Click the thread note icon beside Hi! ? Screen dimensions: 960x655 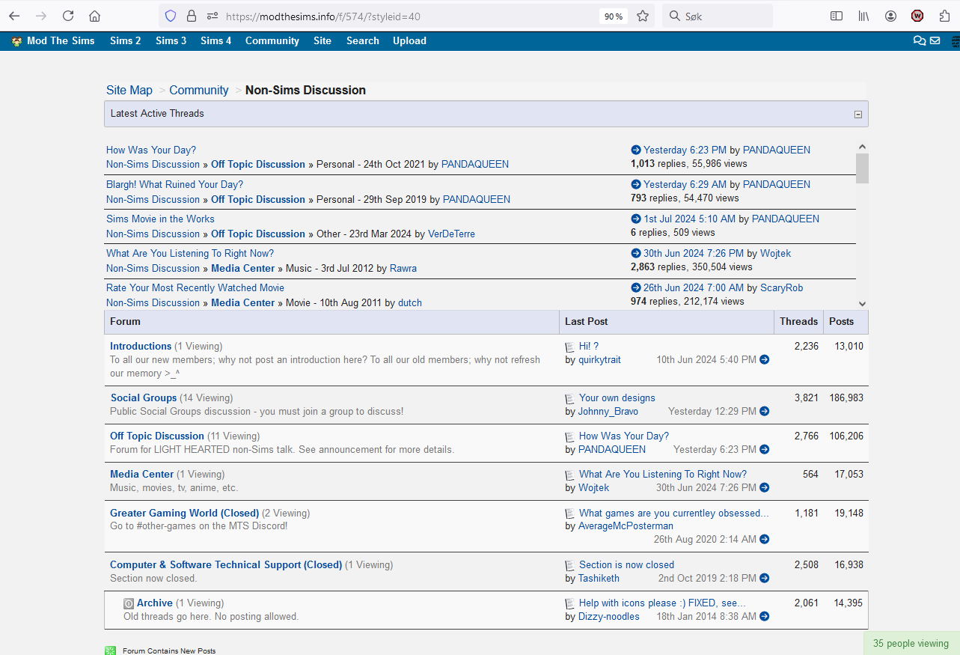coord(569,346)
